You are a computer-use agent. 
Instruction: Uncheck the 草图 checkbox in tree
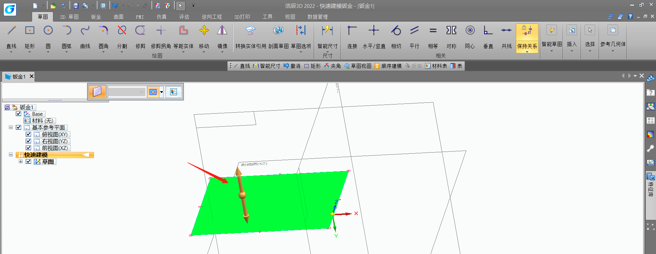point(28,161)
